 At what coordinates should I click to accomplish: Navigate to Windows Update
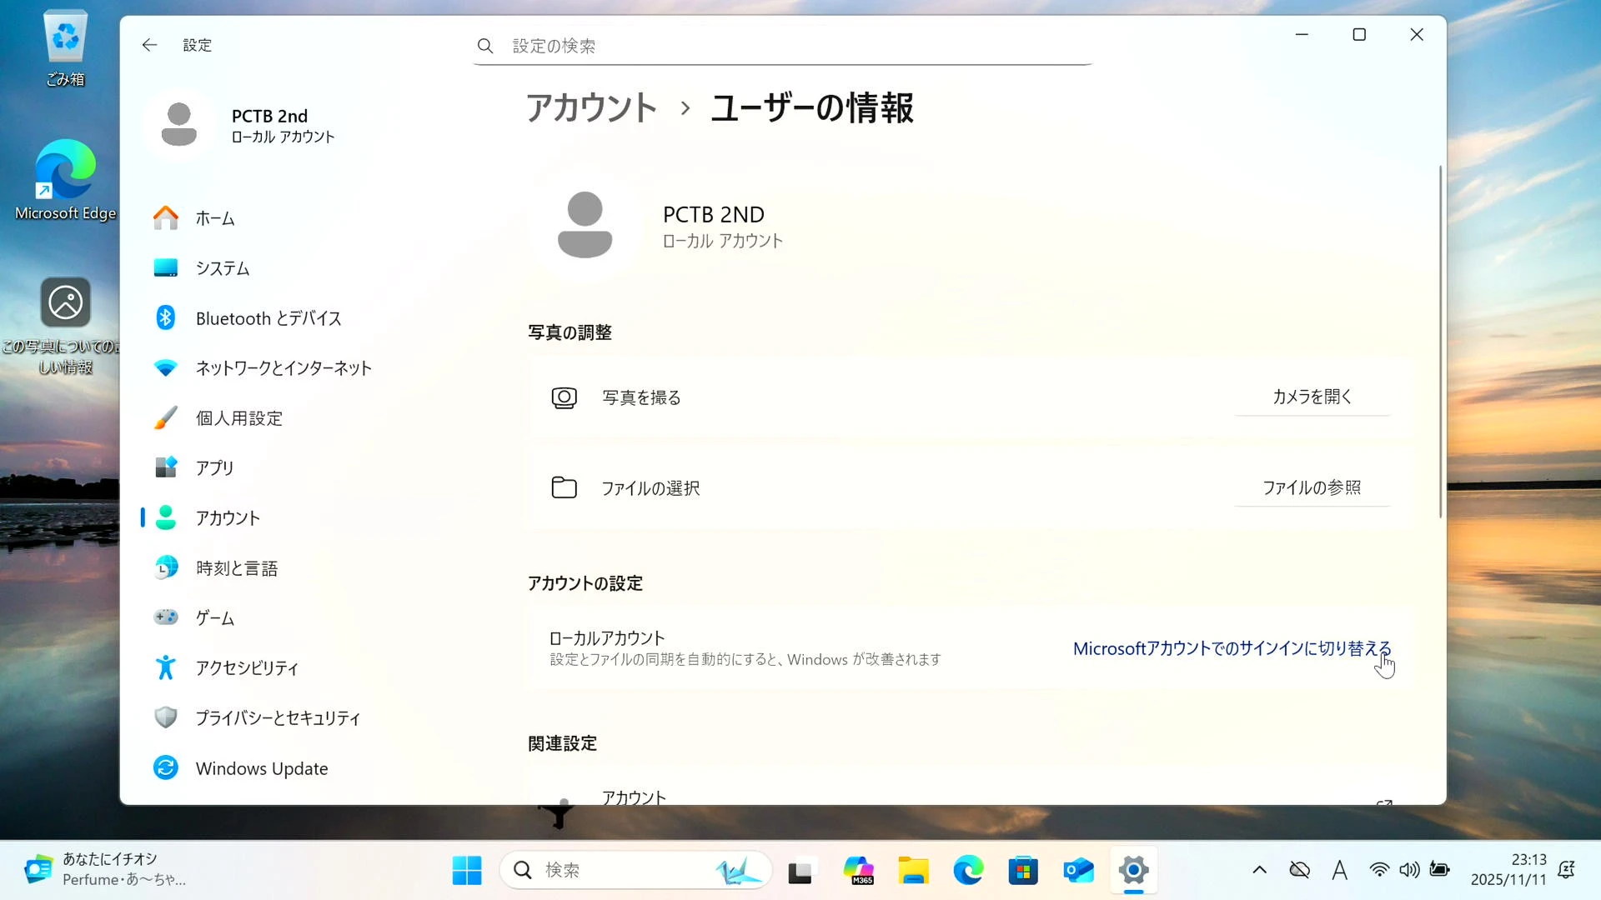click(x=261, y=768)
